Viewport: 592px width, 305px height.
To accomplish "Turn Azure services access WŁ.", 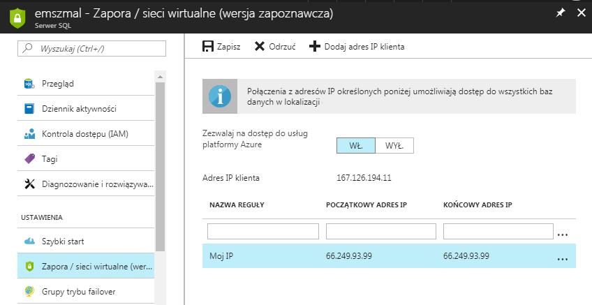I will click(356, 146).
